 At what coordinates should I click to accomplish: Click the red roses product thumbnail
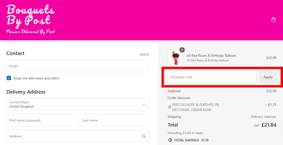(x=176, y=58)
